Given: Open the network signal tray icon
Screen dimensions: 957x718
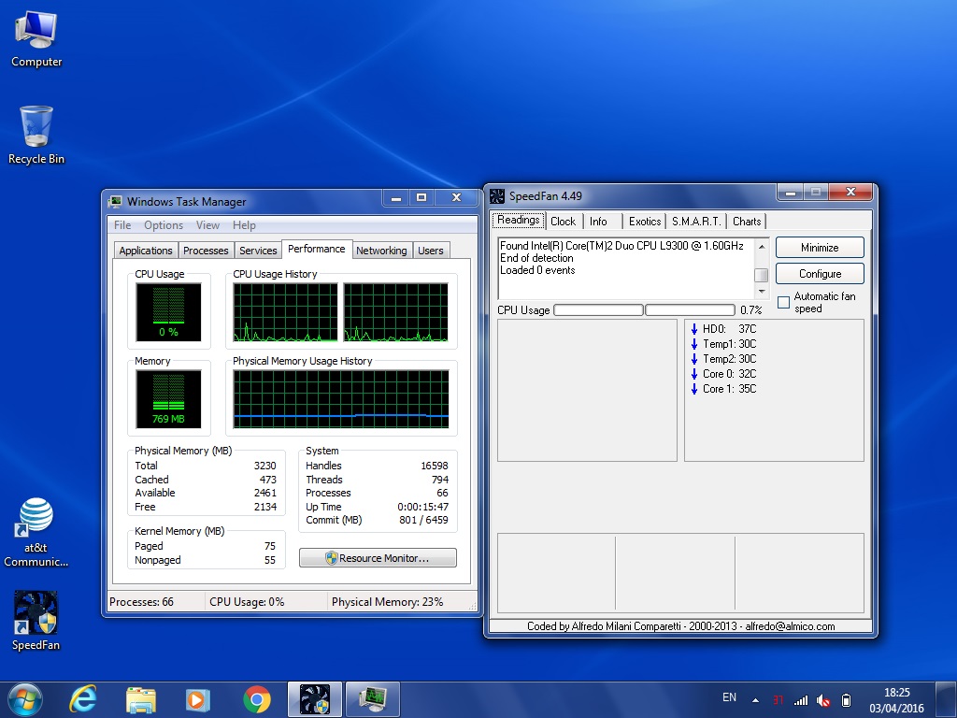Looking at the screenshot, I should pos(801,700).
